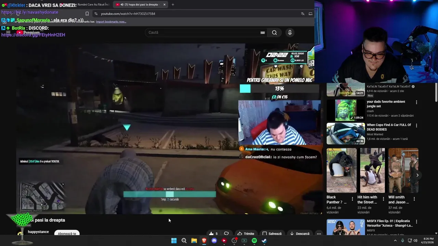
Task: Open happystance channel avatar
Action: point(21,233)
